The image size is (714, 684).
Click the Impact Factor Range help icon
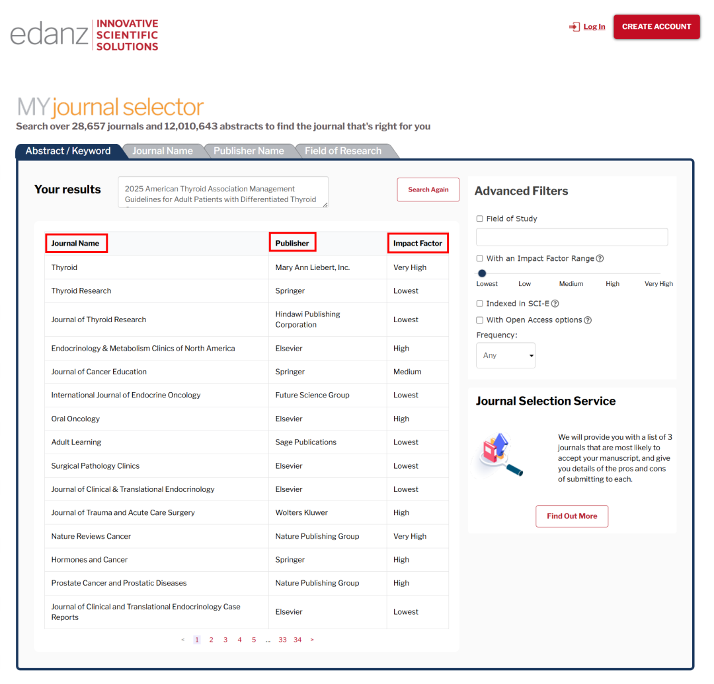[600, 259]
